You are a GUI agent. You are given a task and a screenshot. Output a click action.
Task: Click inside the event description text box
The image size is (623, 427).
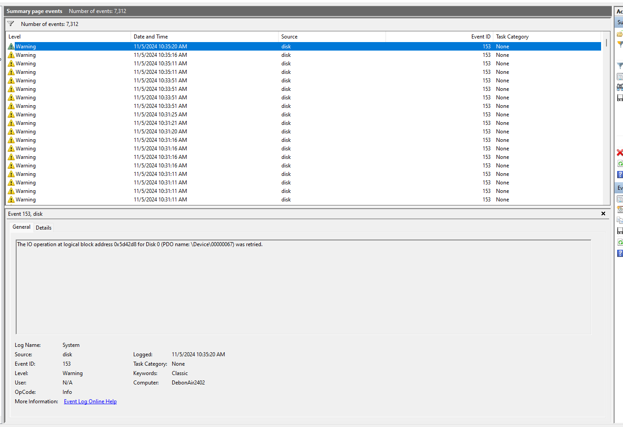[303, 286]
